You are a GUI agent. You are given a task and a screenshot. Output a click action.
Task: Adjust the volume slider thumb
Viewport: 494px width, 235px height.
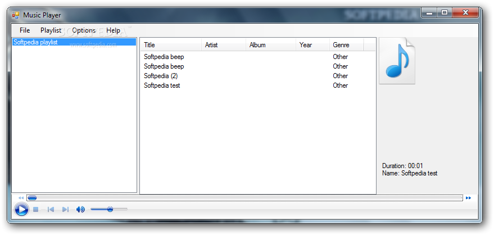coord(110,209)
